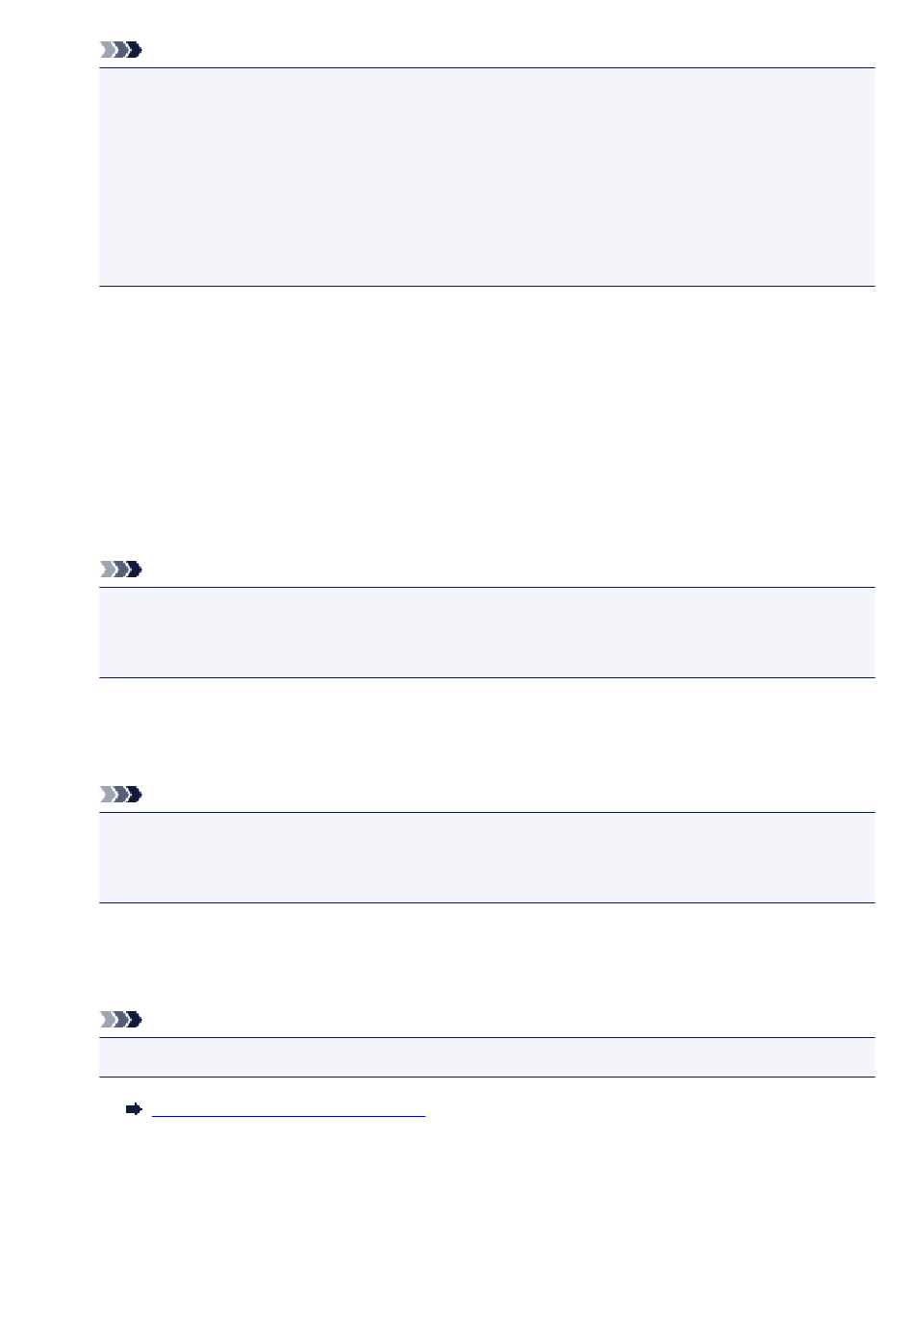Click the top border of the tallest note box
Viewport: 914px width, 1344px height.
point(487,68)
